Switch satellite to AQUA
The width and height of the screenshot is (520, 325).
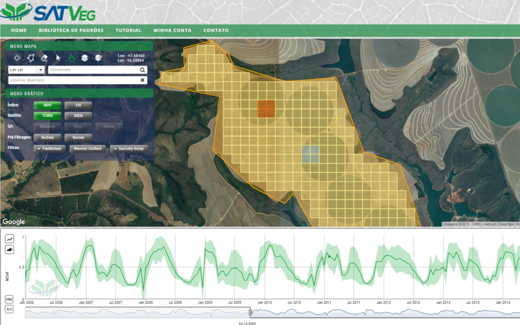(x=78, y=116)
